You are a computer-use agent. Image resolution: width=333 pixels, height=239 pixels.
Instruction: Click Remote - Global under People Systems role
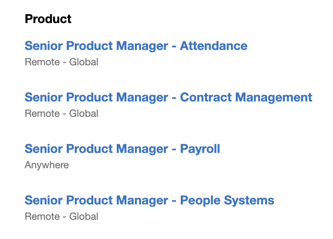(61, 217)
